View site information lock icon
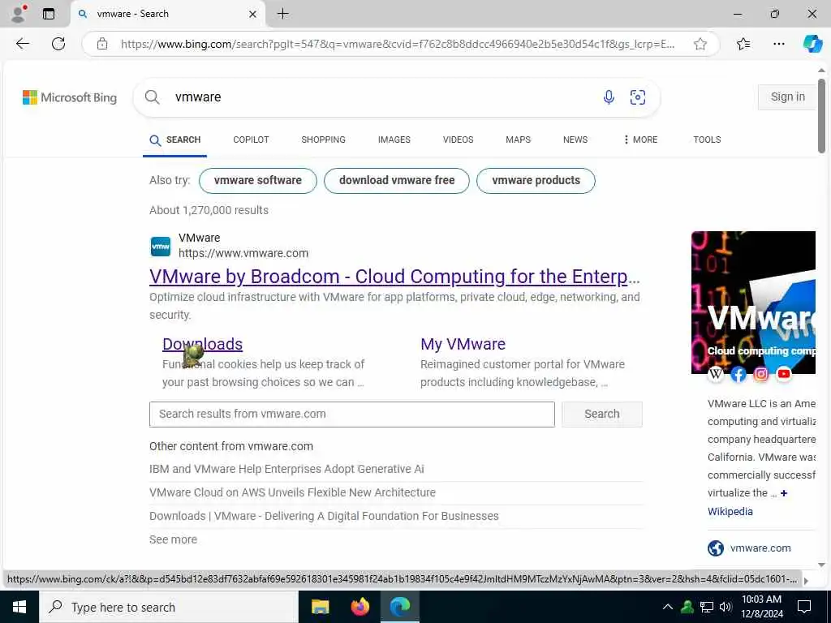Viewport: 831px width, 623px height. point(102,44)
